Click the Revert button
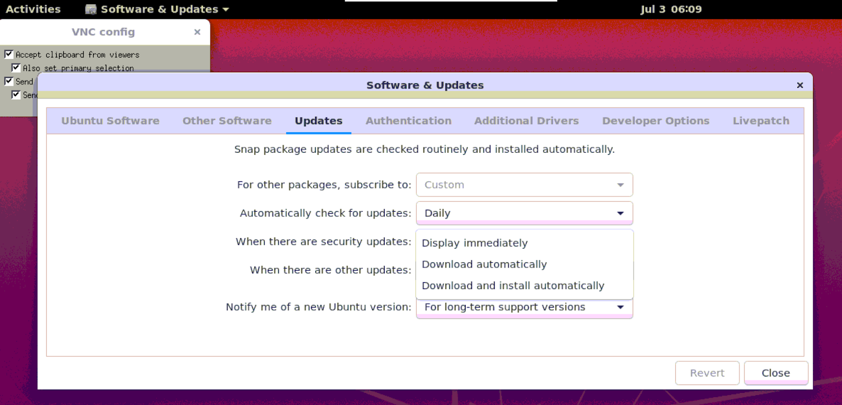Image resolution: width=842 pixels, height=405 pixels. [x=707, y=373]
